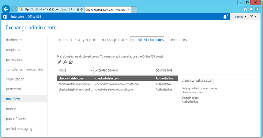Open the Enterprise link in header
The width and height of the screenshot is (263, 138).
(x=17, y=17)
